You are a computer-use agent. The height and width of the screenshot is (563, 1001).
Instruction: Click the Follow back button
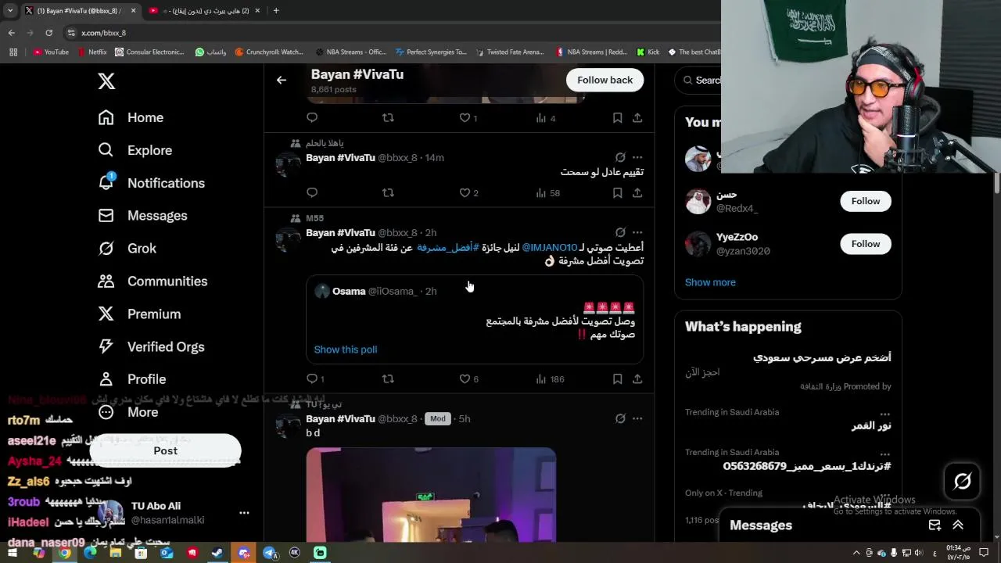pyautogui.click(x=605, y=80)
